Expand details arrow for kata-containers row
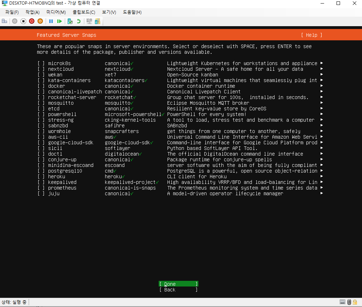Screen dimensions: 362x307 pyautogui.click(x=322, y=80)
